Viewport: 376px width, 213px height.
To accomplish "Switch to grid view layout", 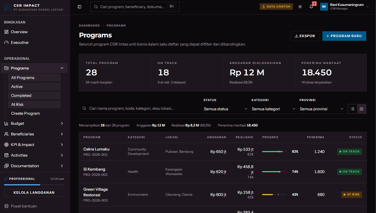I will pos(361,109).
